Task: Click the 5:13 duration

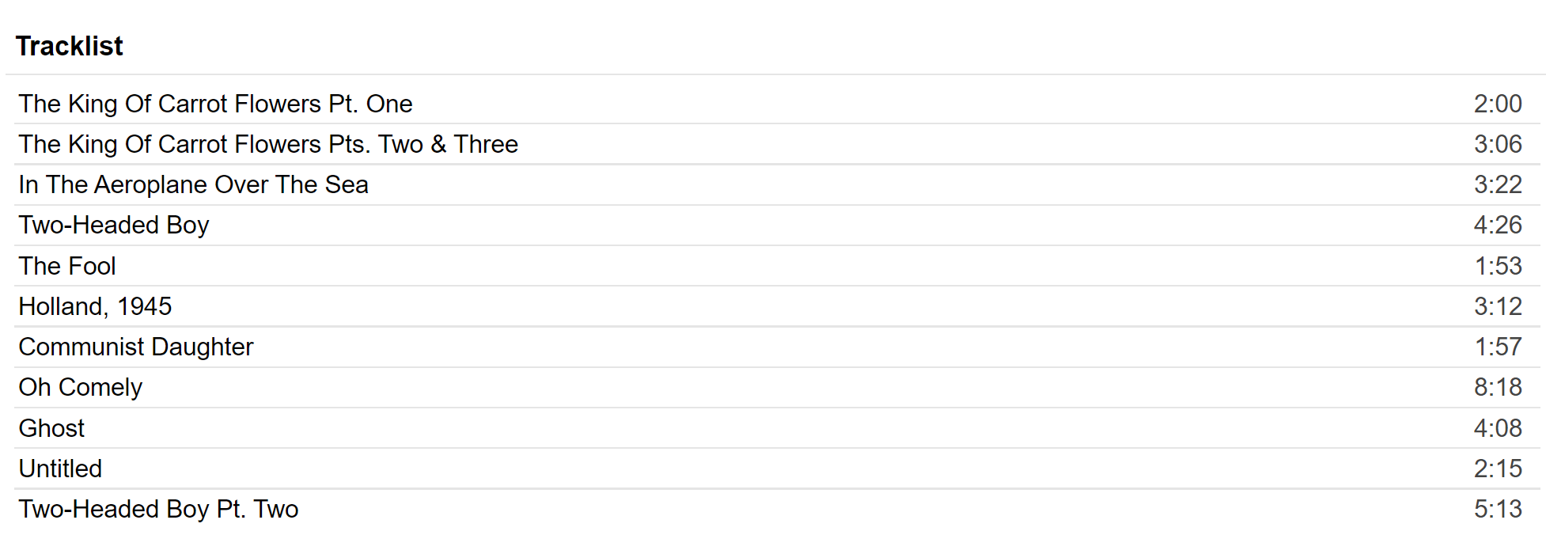Action: click(1497, 509)
